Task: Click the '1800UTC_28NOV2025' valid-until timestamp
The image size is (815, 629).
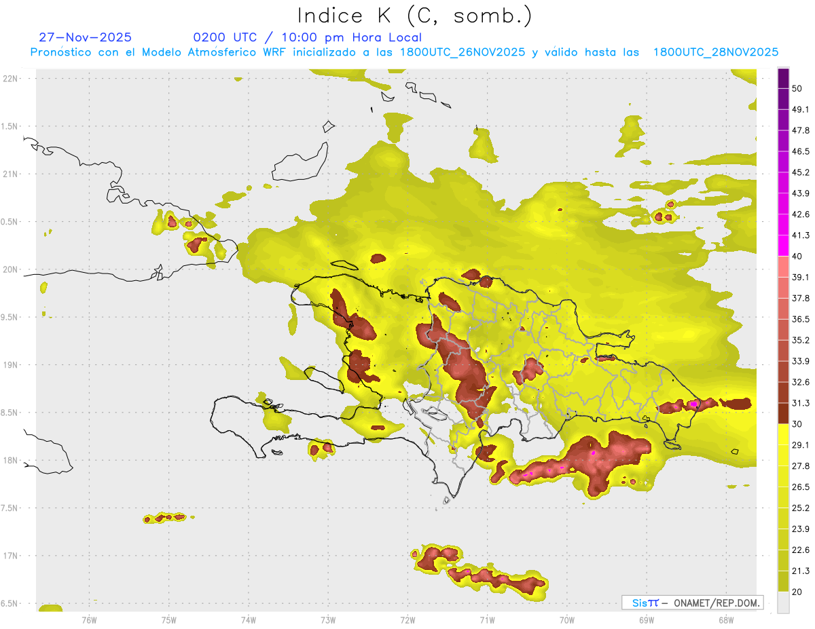Action: (716, 52)
